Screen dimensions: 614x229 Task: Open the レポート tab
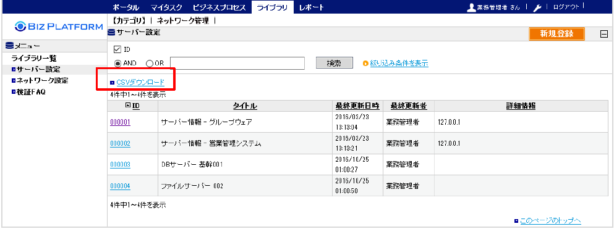pos(311,7)
